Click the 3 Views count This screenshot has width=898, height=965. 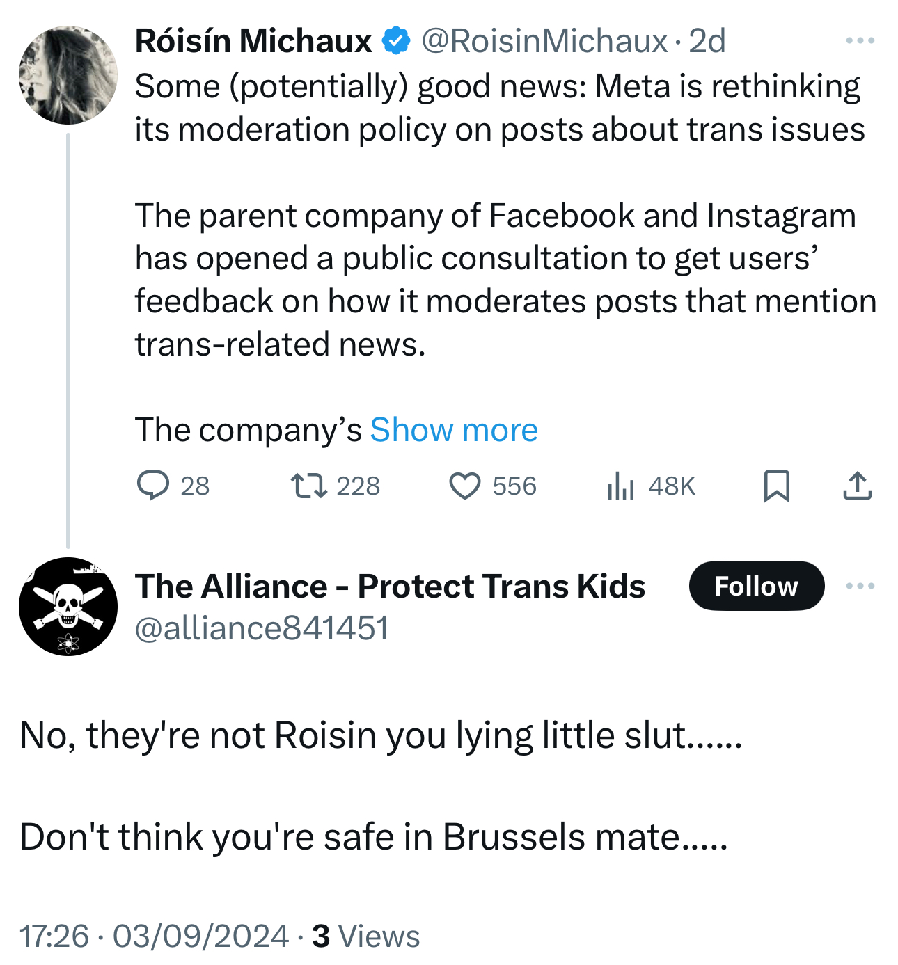click(366, 936)
